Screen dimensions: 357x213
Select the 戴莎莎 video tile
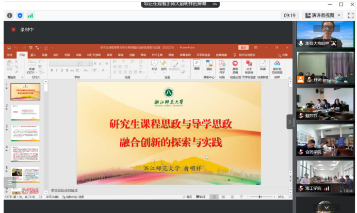325,103
